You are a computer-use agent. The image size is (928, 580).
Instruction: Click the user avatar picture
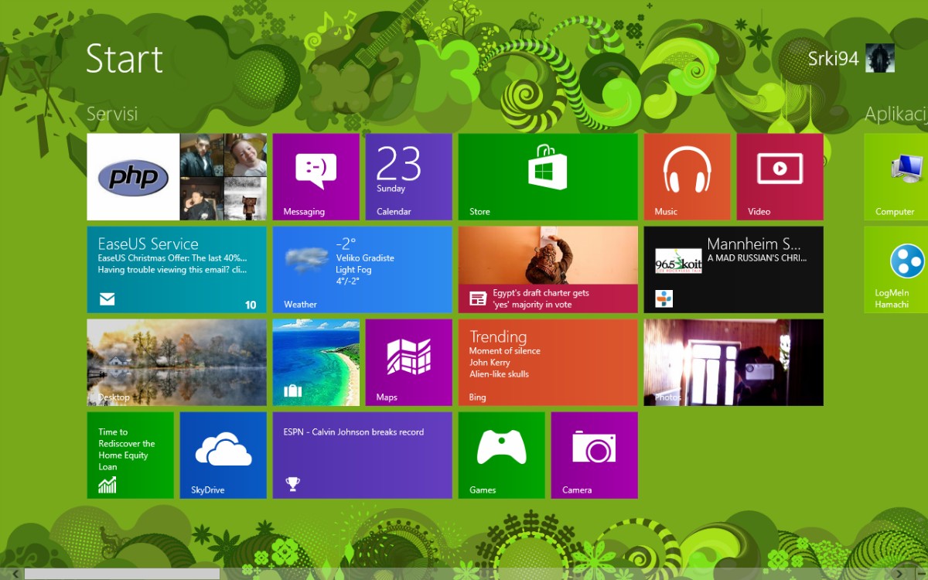click(880, 58)
